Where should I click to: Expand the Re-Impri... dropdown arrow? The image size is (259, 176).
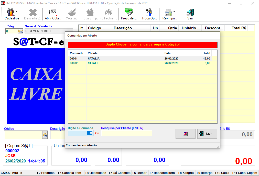pos(174,11)
